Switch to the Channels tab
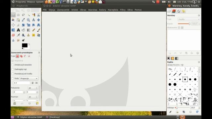 click(x=174, y=11)
